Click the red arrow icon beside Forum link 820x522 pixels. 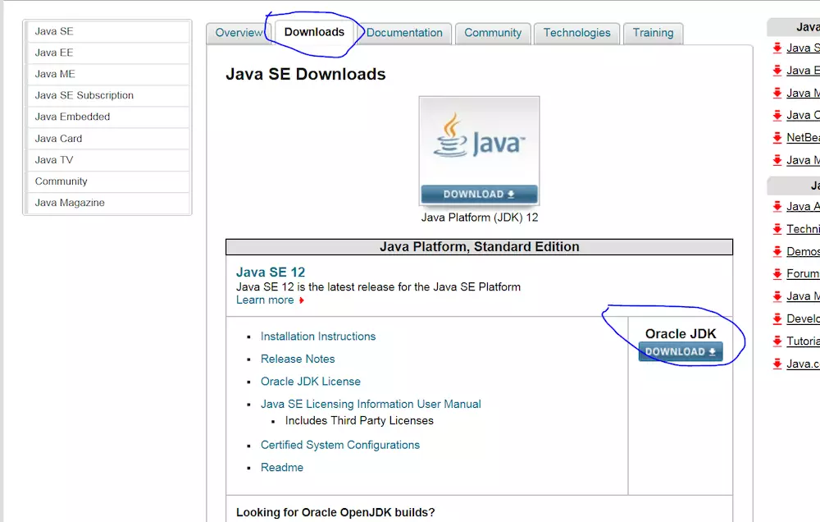point(777,273)
